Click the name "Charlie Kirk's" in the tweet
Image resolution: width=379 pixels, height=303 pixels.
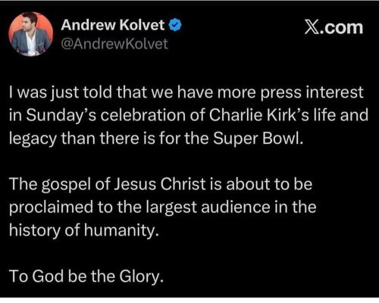(x=259, y=115)
